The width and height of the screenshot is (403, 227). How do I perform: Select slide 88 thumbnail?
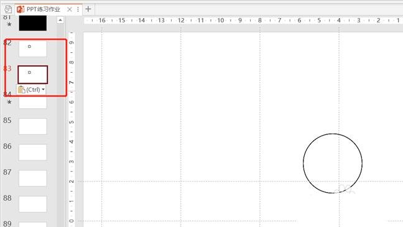(32, 204)
